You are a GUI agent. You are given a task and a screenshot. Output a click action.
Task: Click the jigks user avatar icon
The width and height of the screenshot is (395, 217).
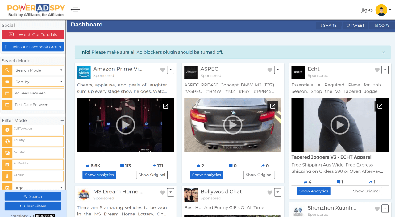381,10
